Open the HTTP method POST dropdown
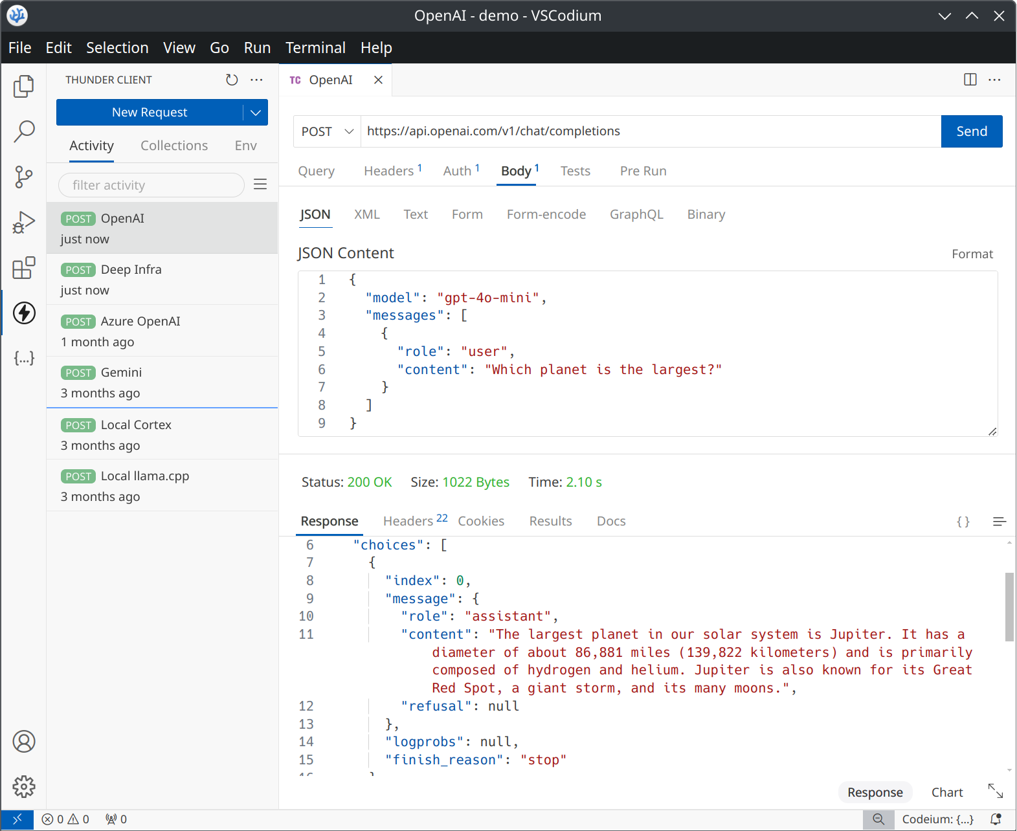 click(327, 131)
